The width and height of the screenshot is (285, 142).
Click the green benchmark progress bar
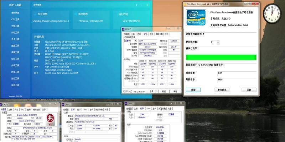pyautogui.click(x=221, y=58)
